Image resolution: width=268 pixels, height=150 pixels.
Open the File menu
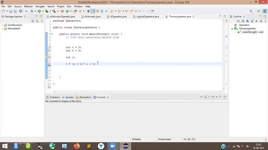pyautogui.click(x=3, y=7)
